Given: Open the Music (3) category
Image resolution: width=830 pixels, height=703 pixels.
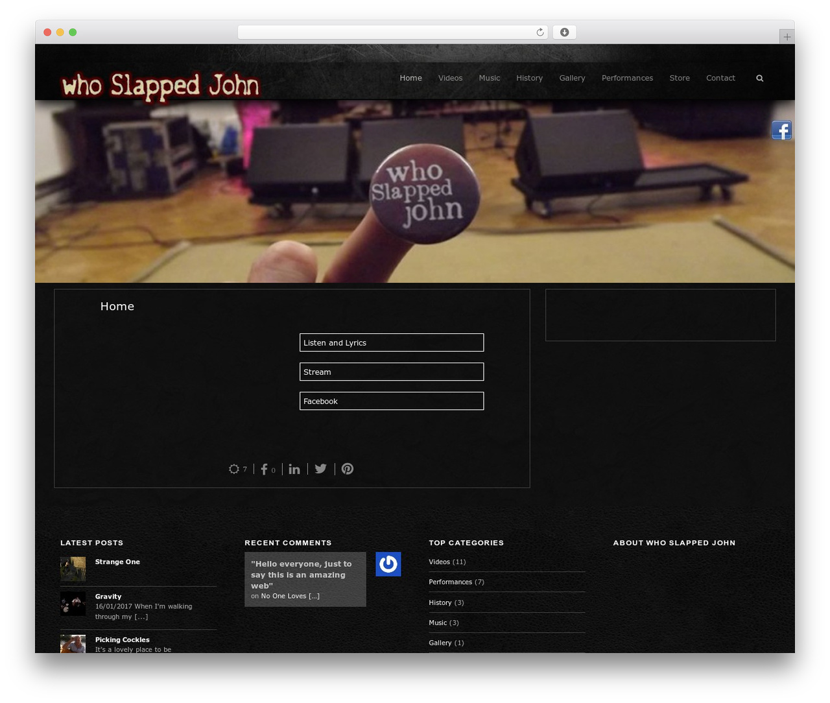Looking at the screenshot, I should [444, 623].
